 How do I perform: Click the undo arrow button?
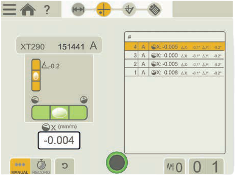[64, 166]
